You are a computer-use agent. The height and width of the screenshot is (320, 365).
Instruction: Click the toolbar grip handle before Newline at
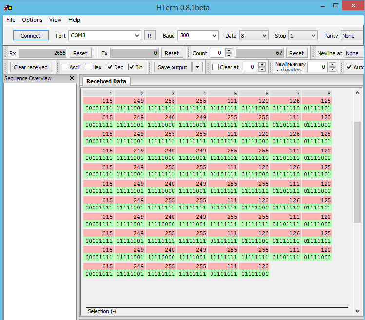tap(313, 53)
